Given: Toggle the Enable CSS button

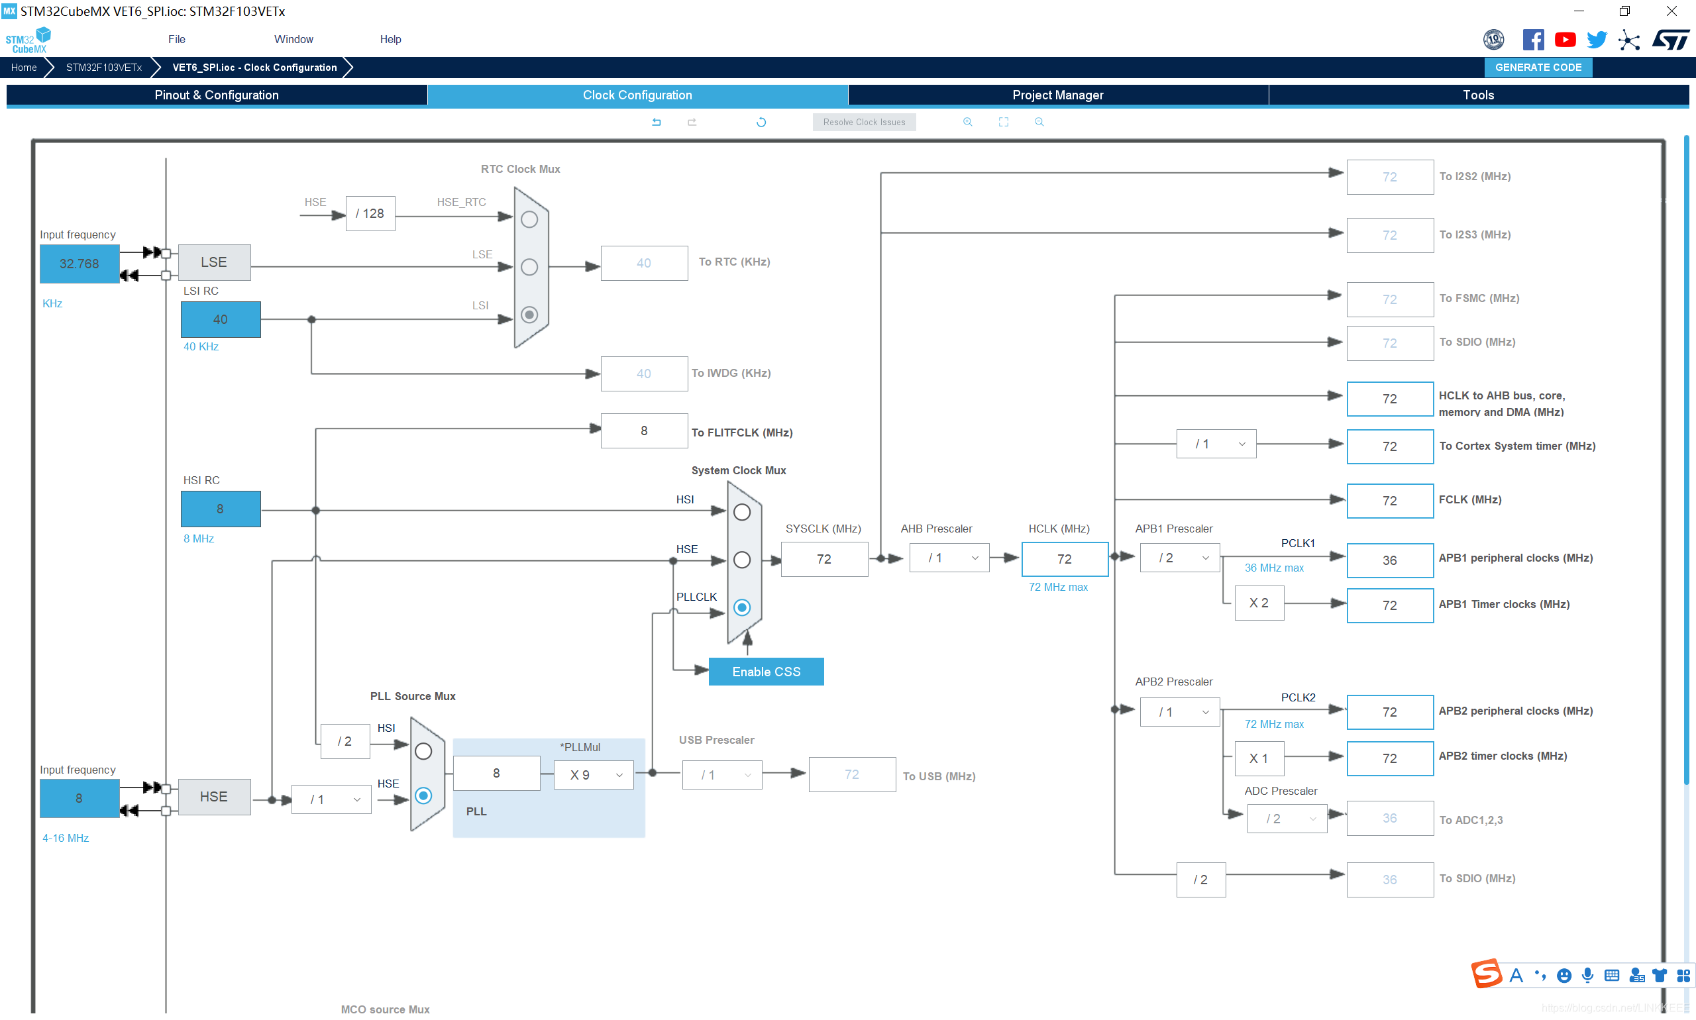Looking at the screenshot, I should point(766,672).
